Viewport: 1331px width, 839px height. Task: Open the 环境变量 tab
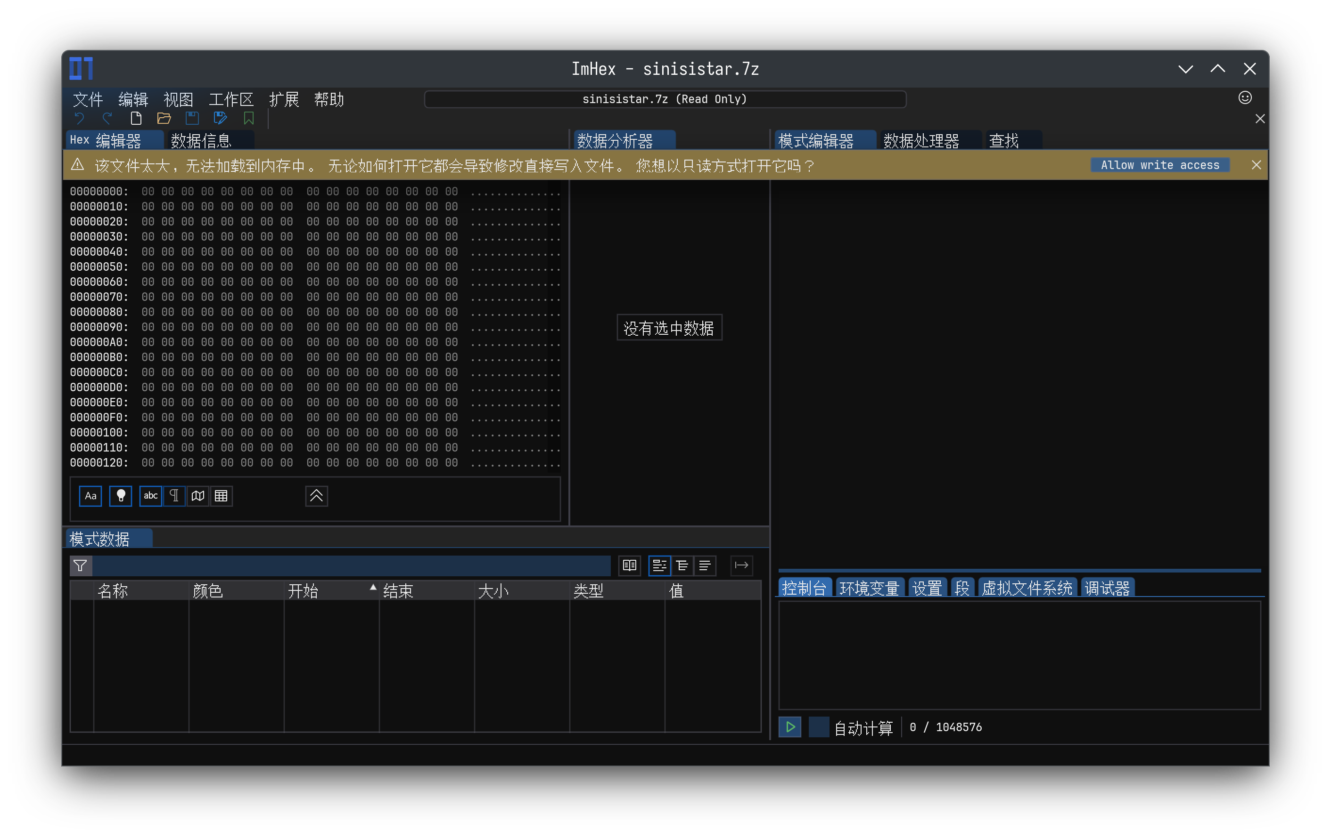click(870, 588)
